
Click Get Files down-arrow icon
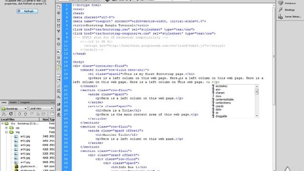[x=19, y=114]
